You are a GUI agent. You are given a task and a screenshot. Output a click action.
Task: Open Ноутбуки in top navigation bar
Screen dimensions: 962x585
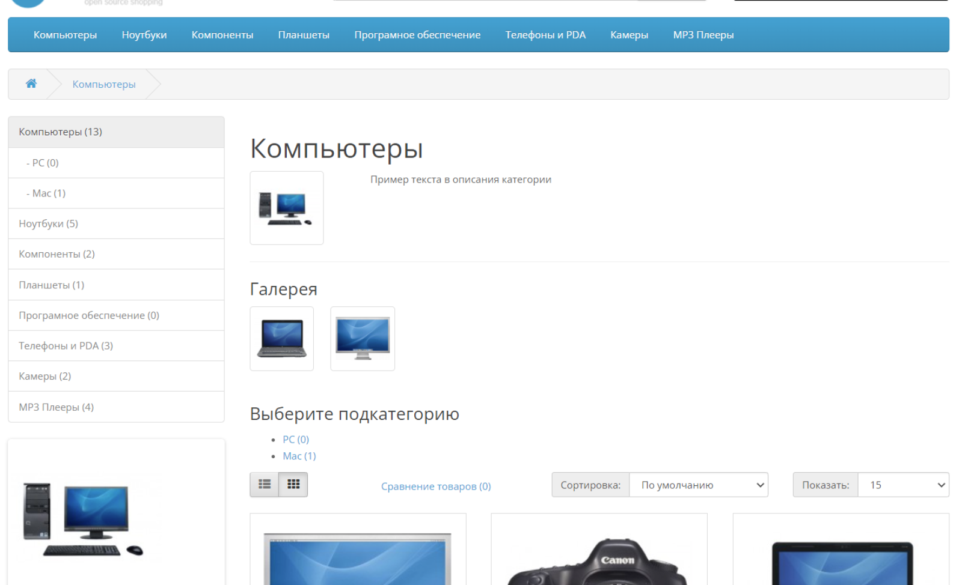[x=144, y=35]
